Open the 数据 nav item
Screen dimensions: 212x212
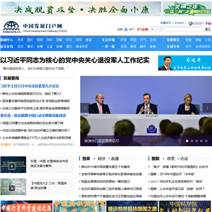(188, 40)
